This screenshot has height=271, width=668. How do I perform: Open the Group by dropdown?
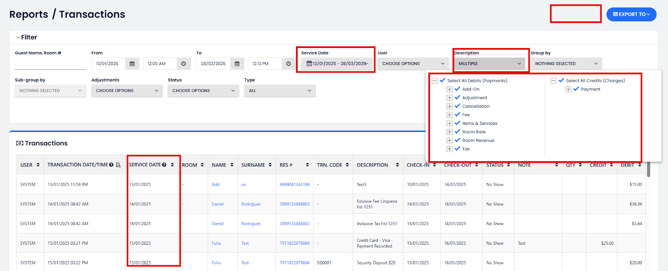click(566, 64)
